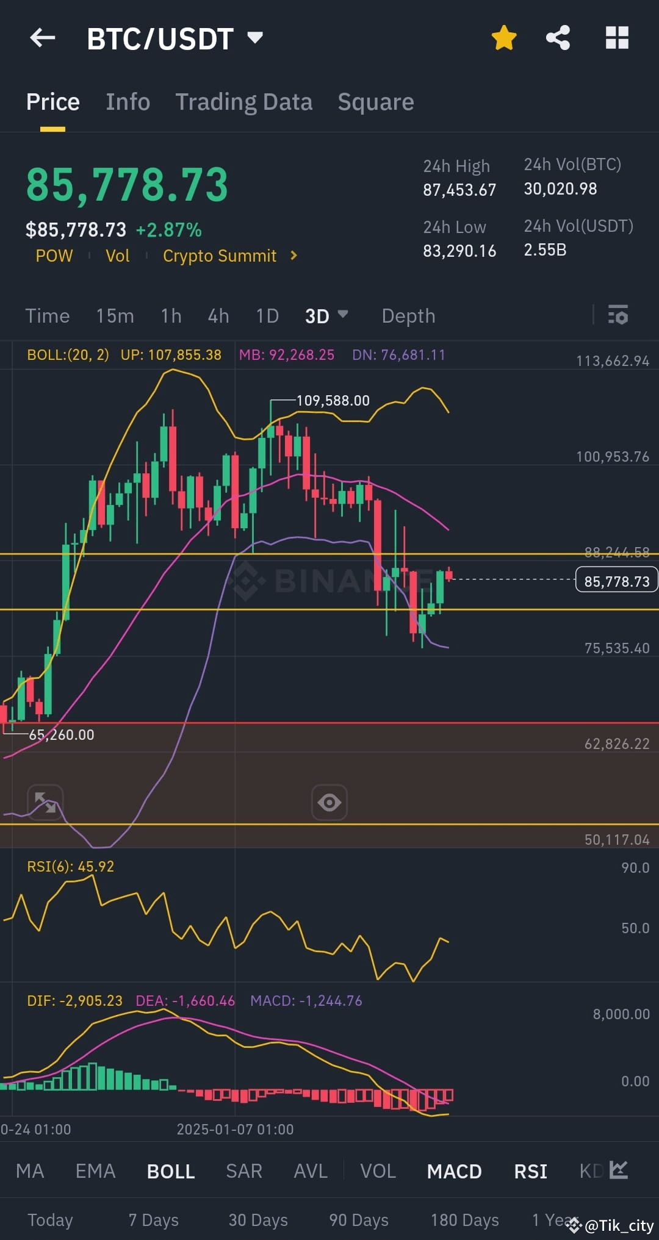Enable the SAR indicator
659x1240 pixels.
(x=244, y=1171)
